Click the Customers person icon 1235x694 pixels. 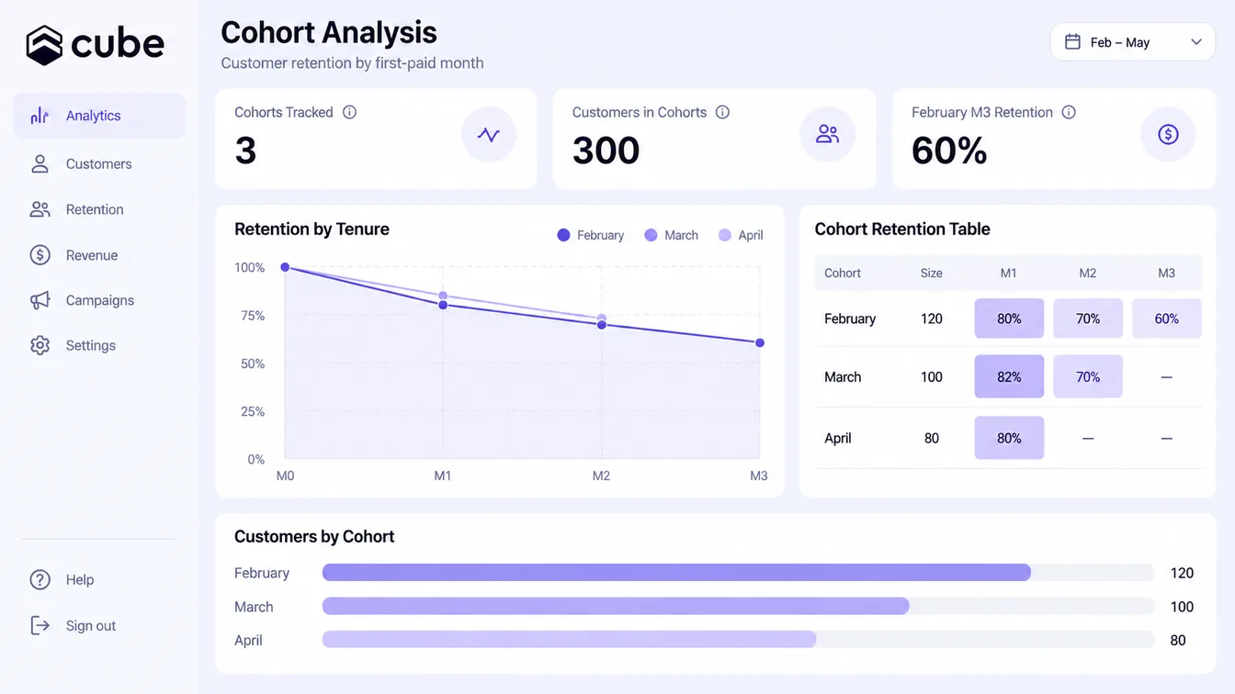point(40,163)
